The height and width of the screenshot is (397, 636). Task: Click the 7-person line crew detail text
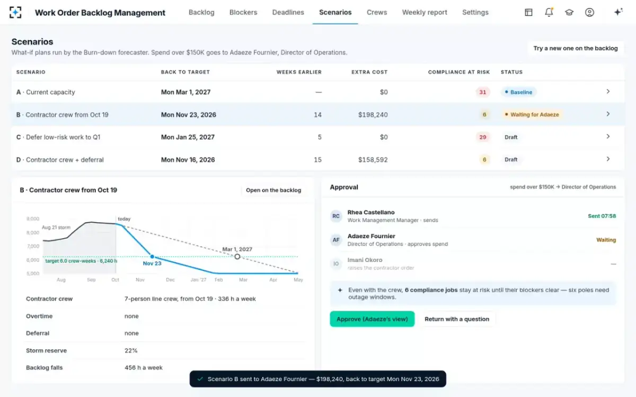tap(190, 299)
